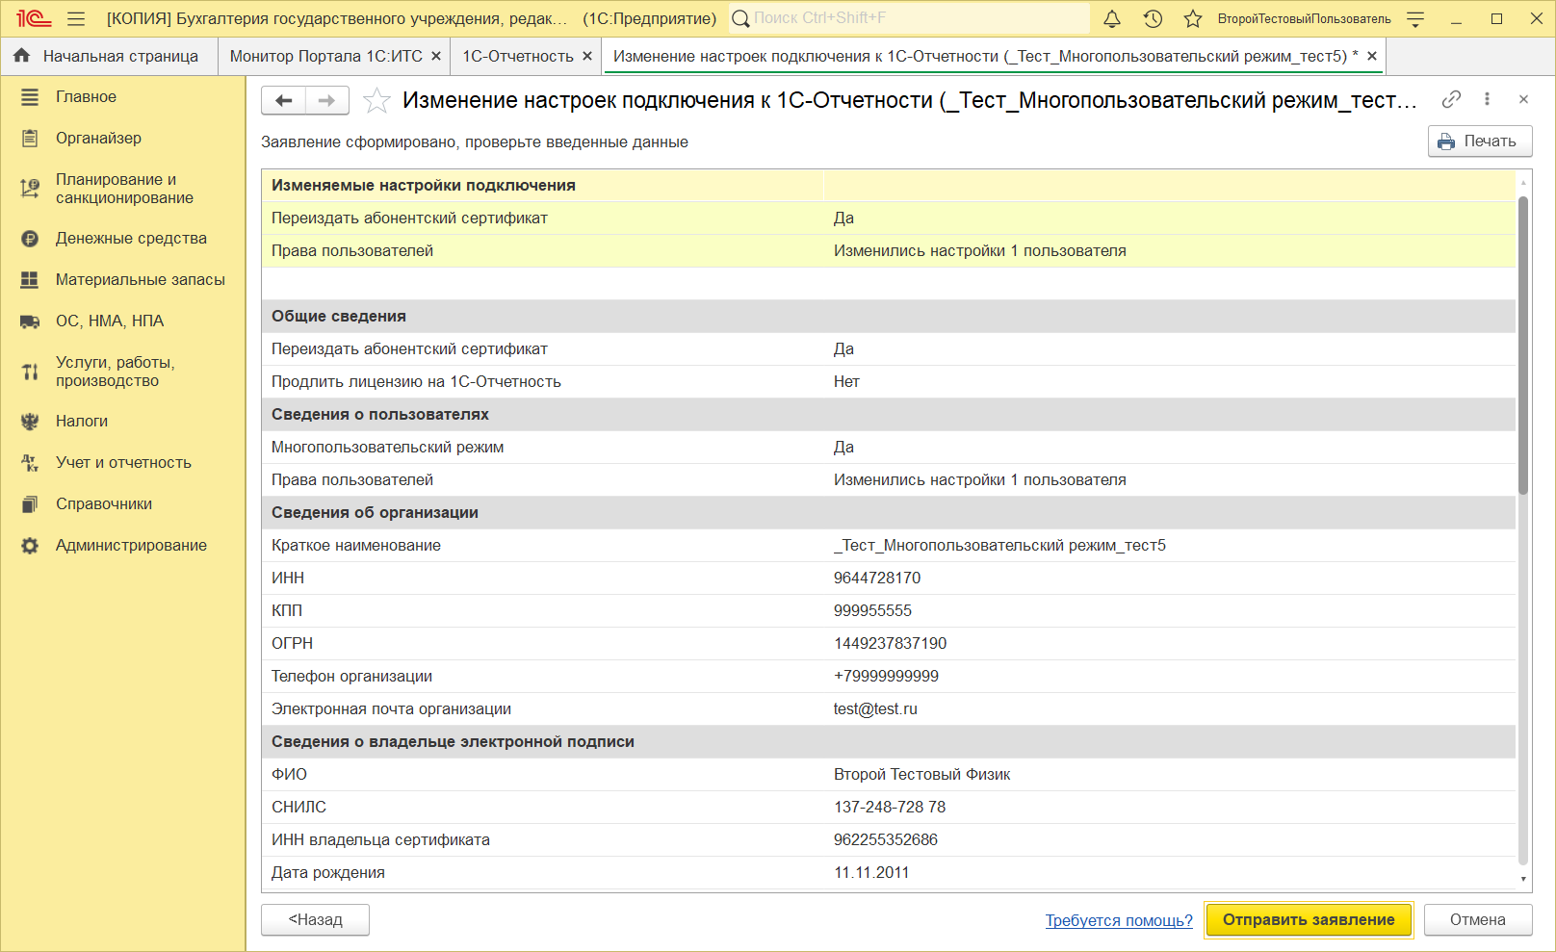The width and height of the screenshot is (1556, 952).
Task: Click the scrollbar down arrow
Action: [1523, 879]
